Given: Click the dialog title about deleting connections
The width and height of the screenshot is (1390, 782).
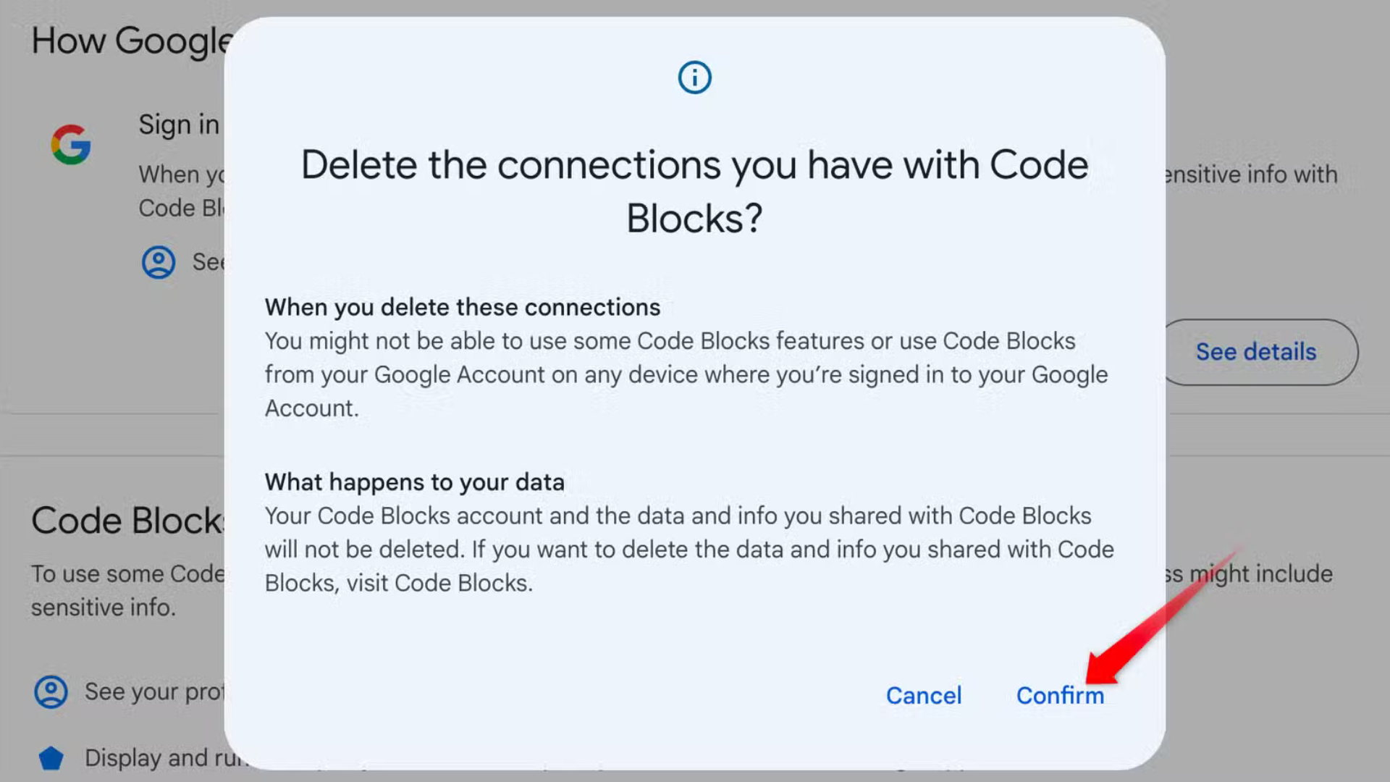Looking at the screenshot, I should (x=694, y=190).
